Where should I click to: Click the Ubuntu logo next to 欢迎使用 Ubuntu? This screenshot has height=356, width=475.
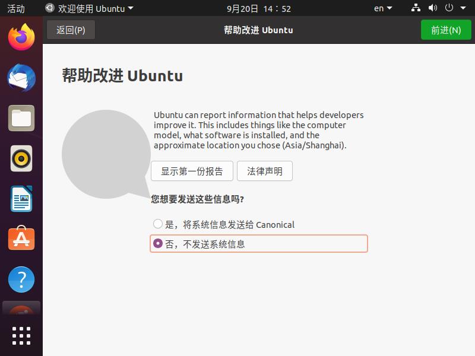coord(50,8)
